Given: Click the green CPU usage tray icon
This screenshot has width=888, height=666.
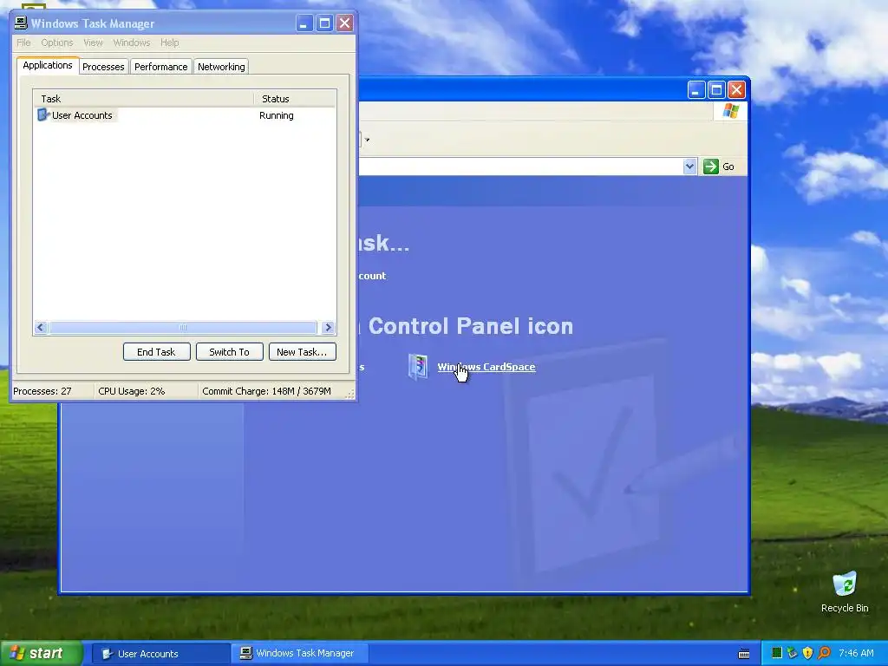Looking at the screenshot, I should (777, 653).
